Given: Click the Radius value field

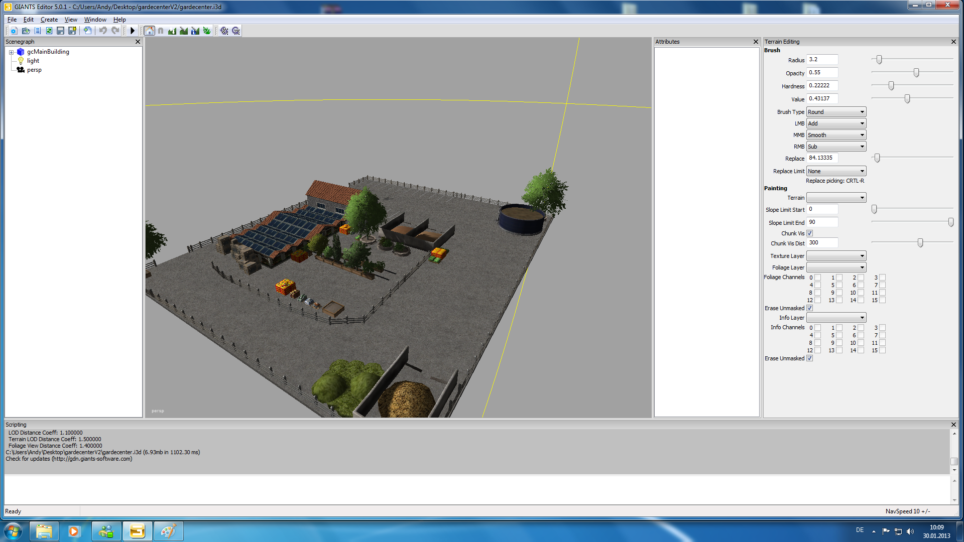Looking at the screenshot, I should point(822,60).
